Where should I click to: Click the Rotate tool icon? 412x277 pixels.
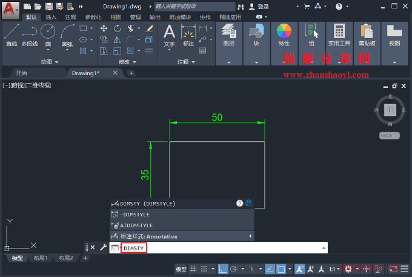pos(117,28)
